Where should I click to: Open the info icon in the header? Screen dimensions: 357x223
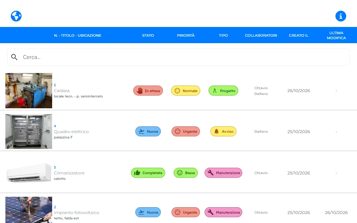340,16
